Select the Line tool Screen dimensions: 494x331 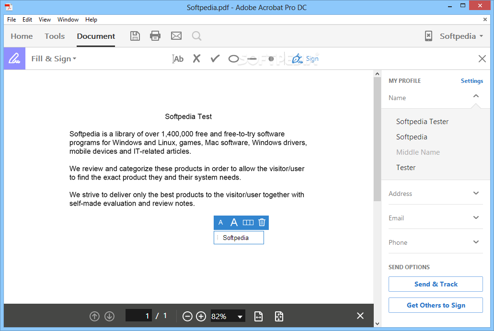[252, 59]
